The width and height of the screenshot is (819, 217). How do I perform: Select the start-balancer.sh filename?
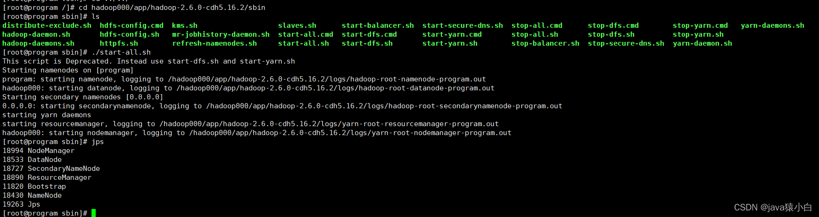[x=378, y=25]
